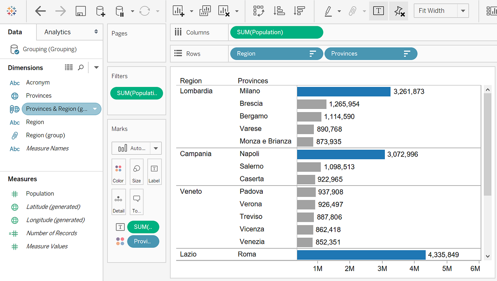Click the Label button on the Marks card

pyautogui.click(x=154, y=172)
